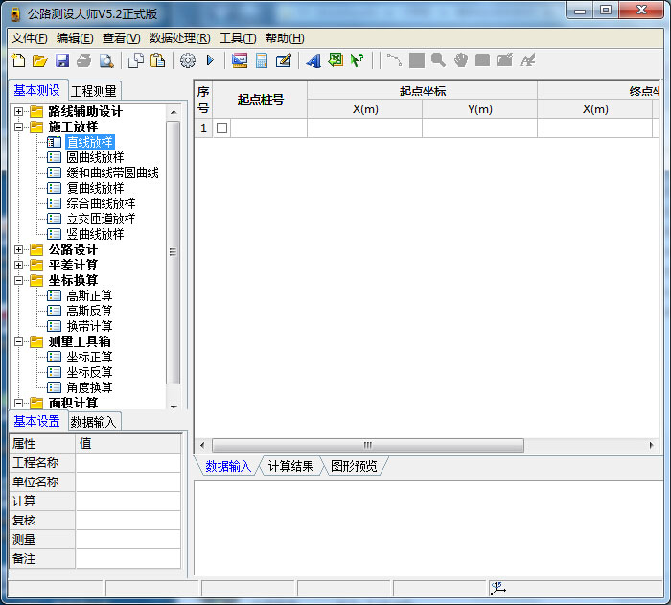Click the table horizontal scrollbar thumb
Image resolution: width=671 pixels, height=605 pixels.
[x=367, y=445]
